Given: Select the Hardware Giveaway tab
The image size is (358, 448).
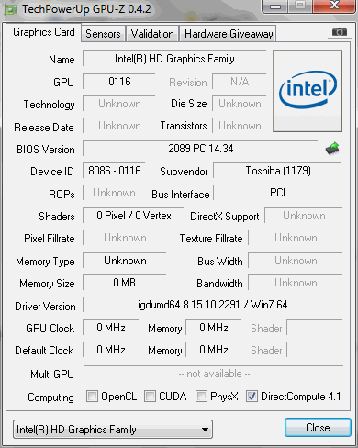Looking at the screenshot, I should pos(229,34).
